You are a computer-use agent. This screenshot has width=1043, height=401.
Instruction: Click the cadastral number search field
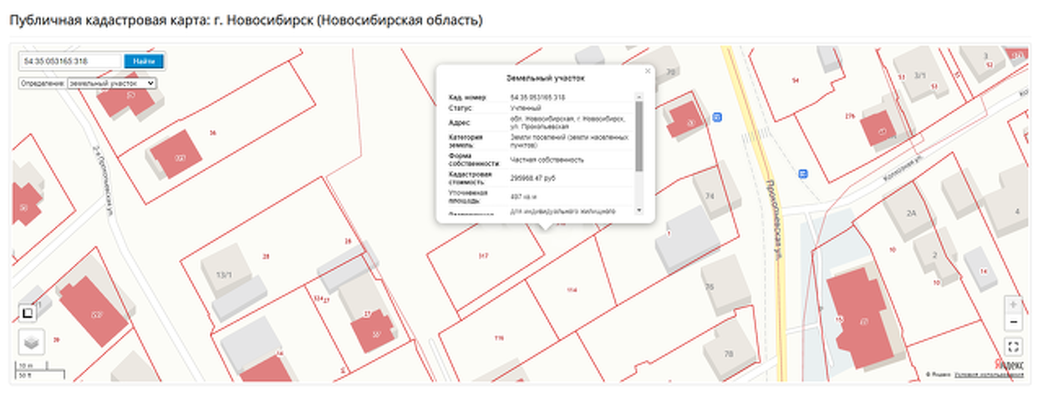(71, 61)
